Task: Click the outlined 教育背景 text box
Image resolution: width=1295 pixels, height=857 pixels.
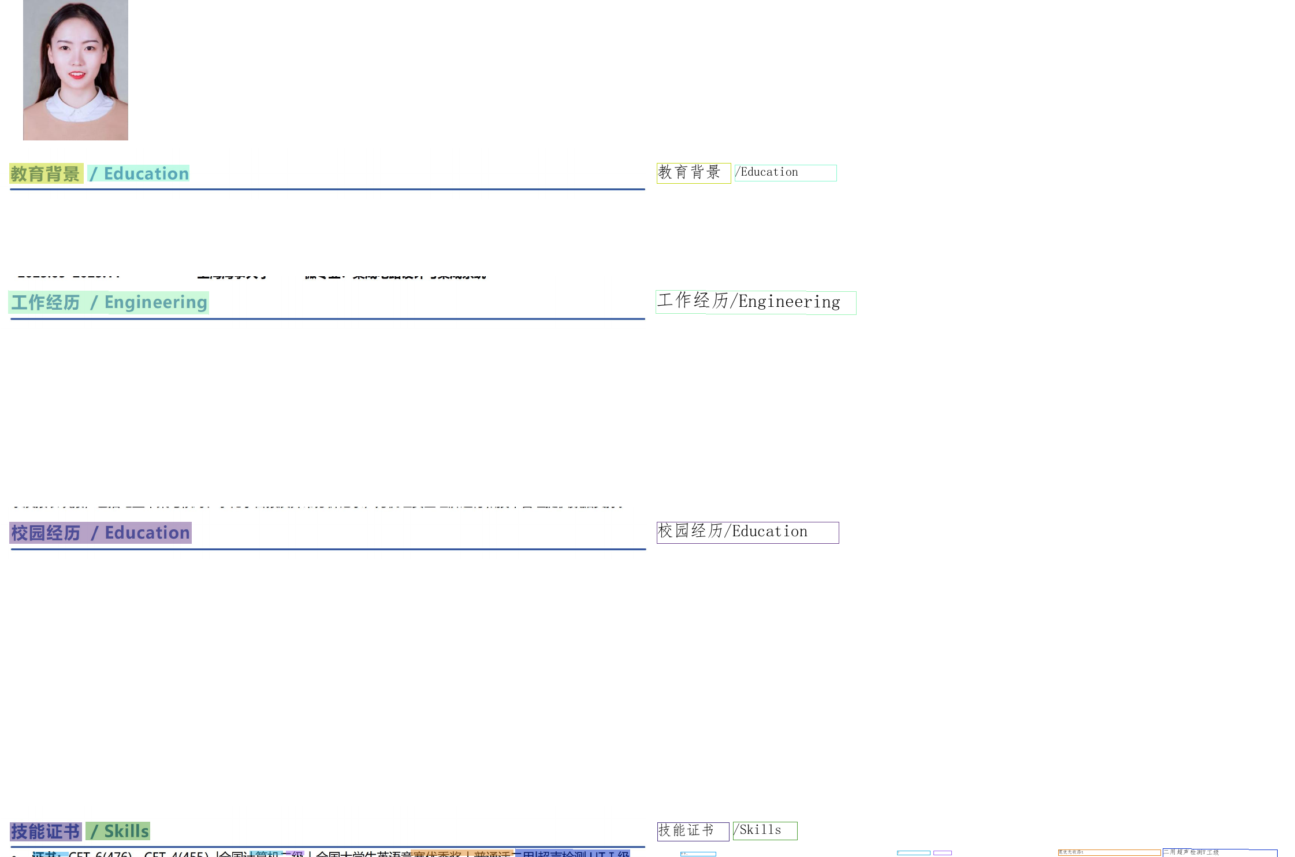Action: pos(693,173)
